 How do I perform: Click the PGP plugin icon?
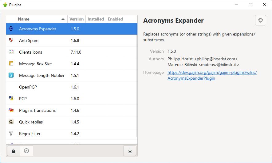11,98
